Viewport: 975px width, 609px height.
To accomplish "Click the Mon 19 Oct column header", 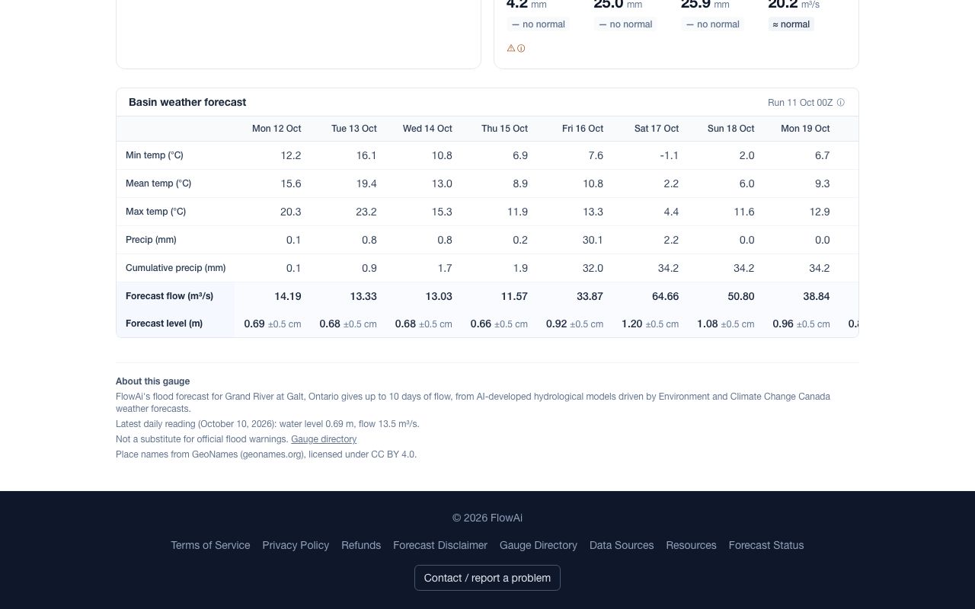I will 805,129.
